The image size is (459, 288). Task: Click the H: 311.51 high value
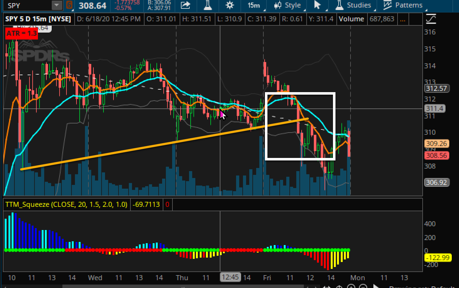[197, 19]
